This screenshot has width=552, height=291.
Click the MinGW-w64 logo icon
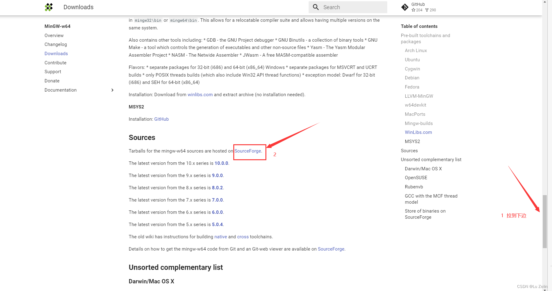pyautogui.click(x=49, y=7)
